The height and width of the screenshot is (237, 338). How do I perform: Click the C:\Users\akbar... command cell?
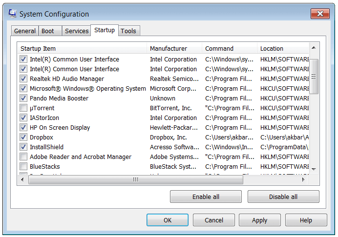pyautogui.click(x=230, y=138)
